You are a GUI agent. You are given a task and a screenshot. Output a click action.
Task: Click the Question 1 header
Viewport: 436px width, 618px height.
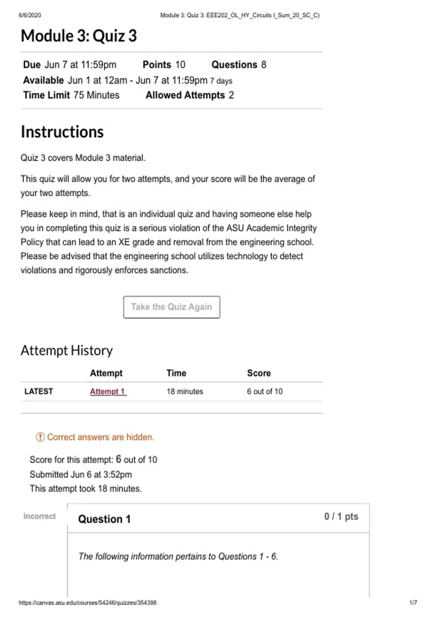point(104,519)
